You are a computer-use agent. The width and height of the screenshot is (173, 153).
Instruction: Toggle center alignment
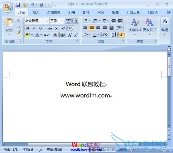(92, 28)
